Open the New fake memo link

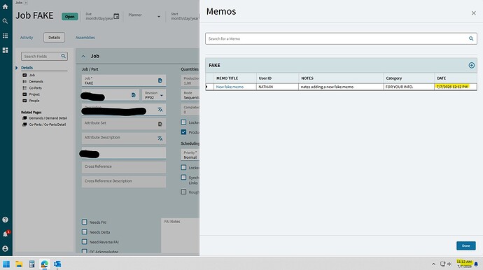(x=230, y=87)
